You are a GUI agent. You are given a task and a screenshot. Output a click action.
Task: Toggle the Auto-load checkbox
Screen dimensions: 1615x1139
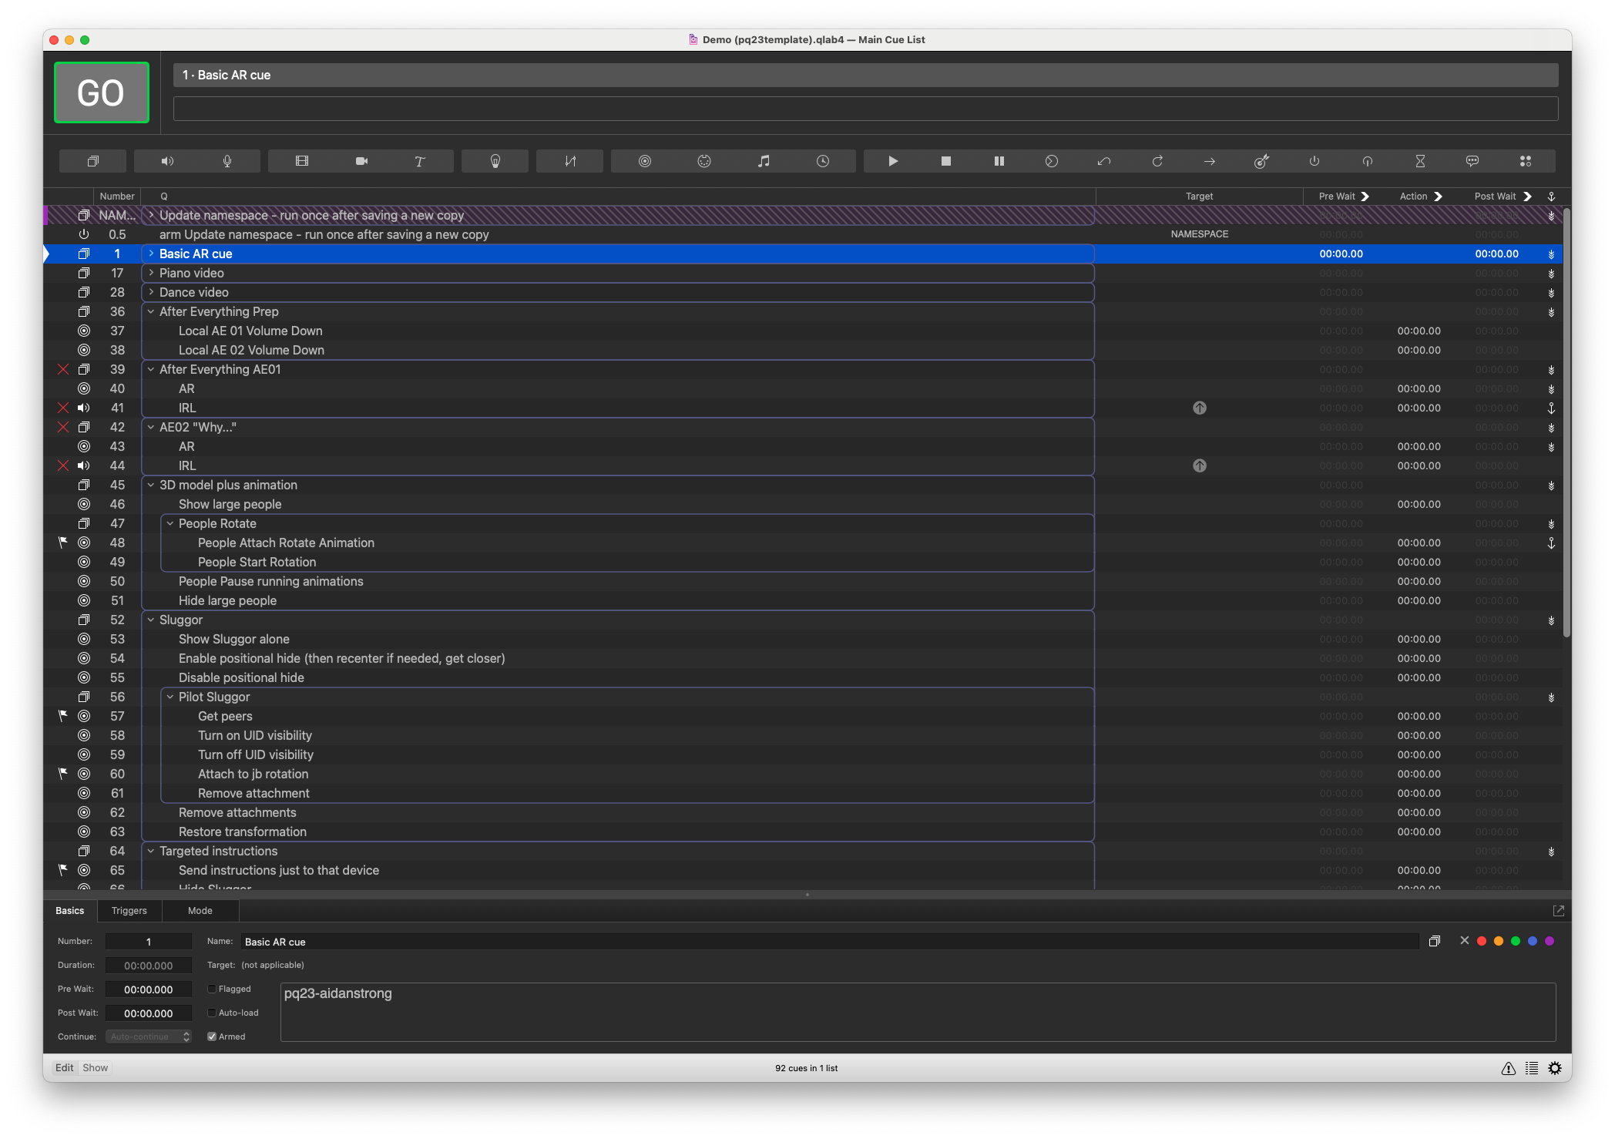tap(212, 1013)
